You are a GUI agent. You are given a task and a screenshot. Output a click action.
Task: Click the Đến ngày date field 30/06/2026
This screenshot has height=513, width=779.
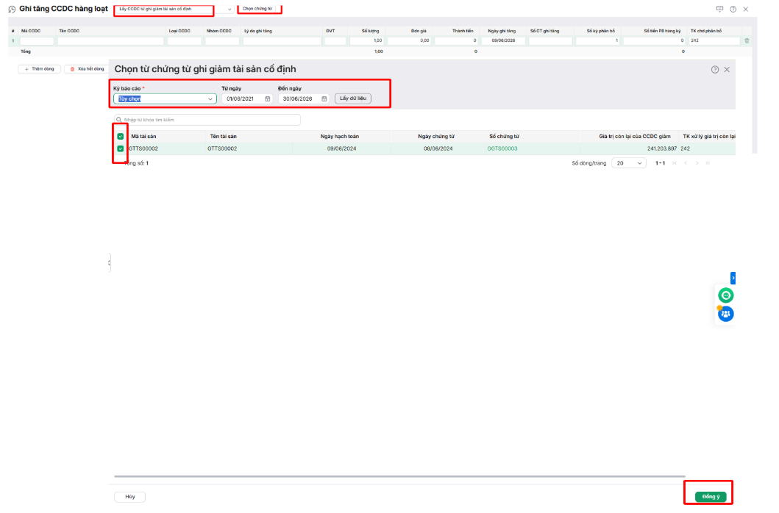point(304,98)
